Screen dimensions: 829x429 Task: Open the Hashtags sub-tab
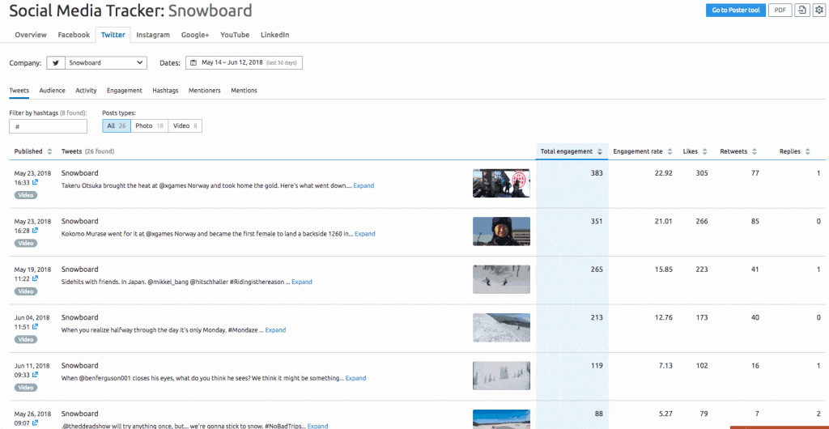(165, 91)
